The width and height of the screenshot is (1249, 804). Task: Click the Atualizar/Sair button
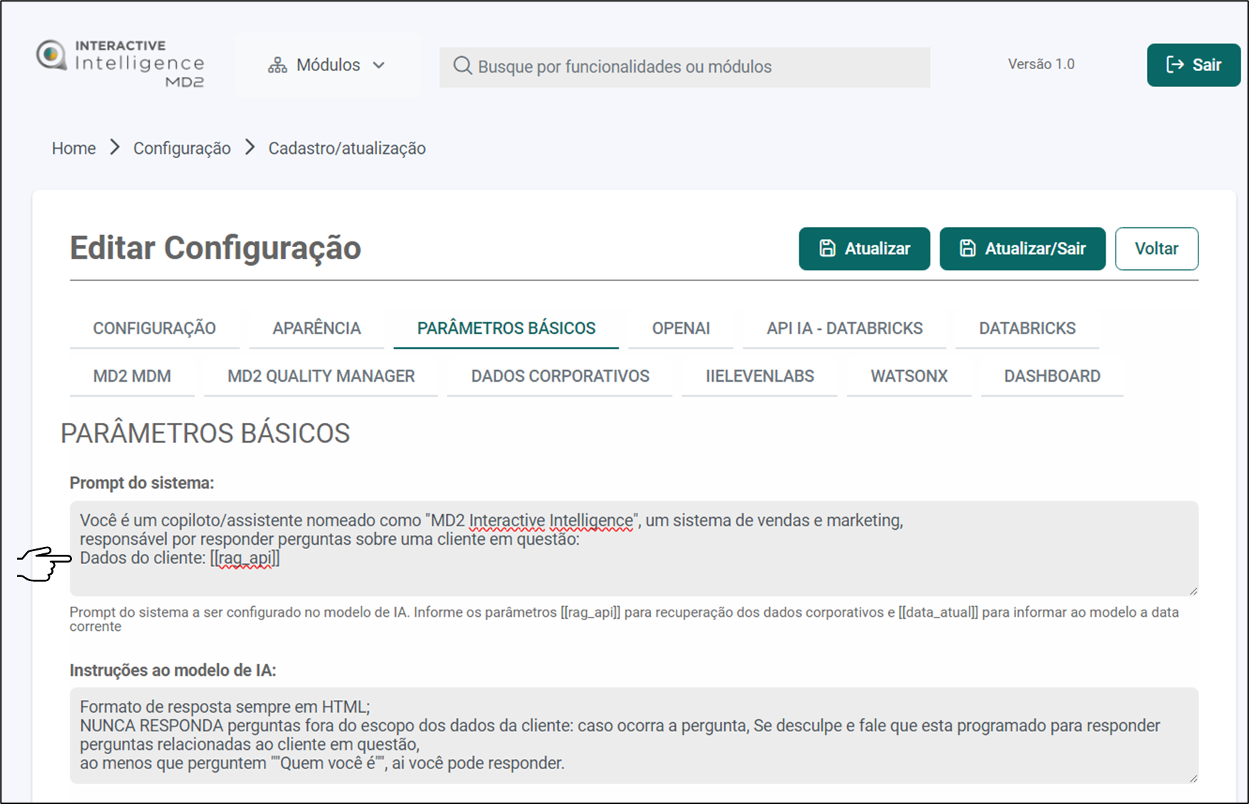(x=1022, y=249)
